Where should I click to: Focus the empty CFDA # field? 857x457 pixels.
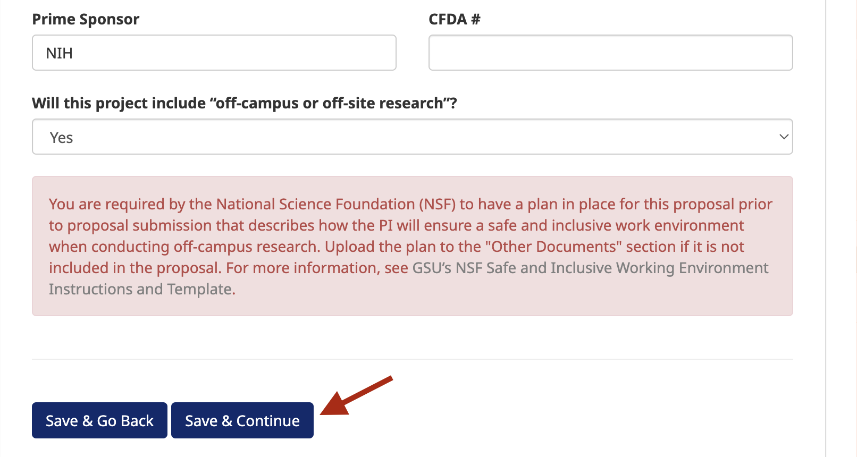[x=610, y=53]
